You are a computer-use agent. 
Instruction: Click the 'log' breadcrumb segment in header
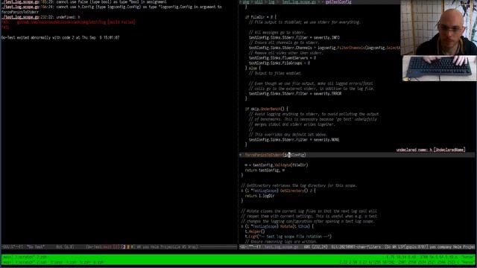pyautogui.click(x=271, y=1)
